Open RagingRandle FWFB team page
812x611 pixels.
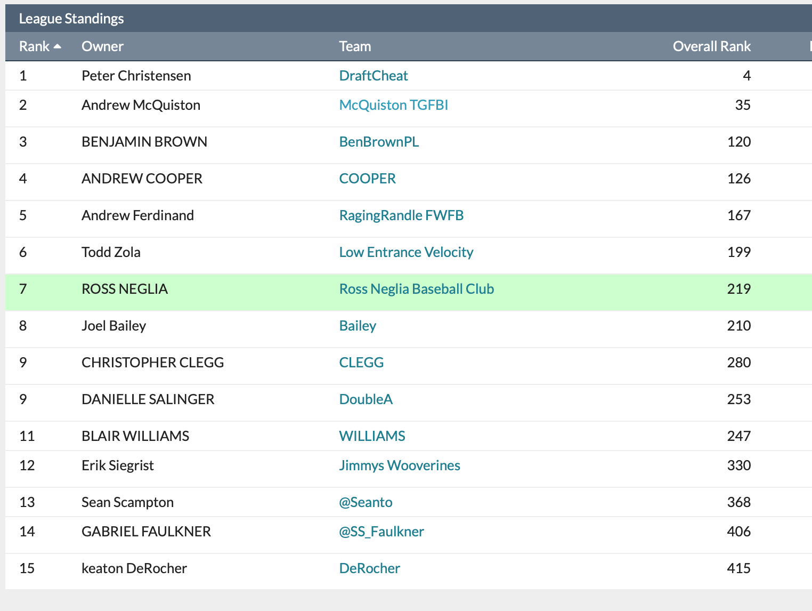(401, 215)
